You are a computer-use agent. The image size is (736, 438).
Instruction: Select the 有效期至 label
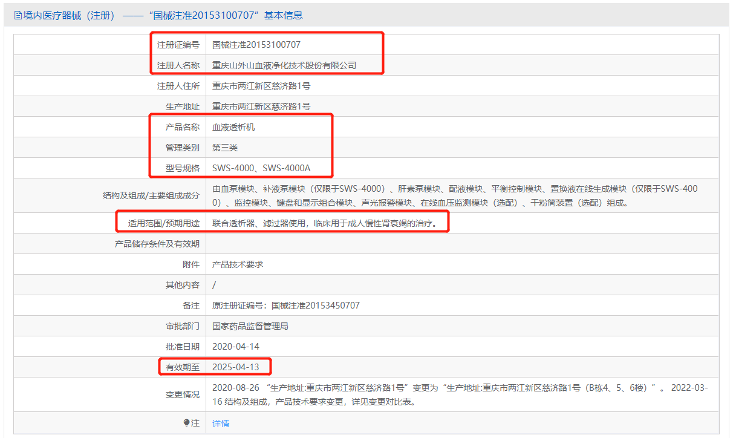(183, 367)
